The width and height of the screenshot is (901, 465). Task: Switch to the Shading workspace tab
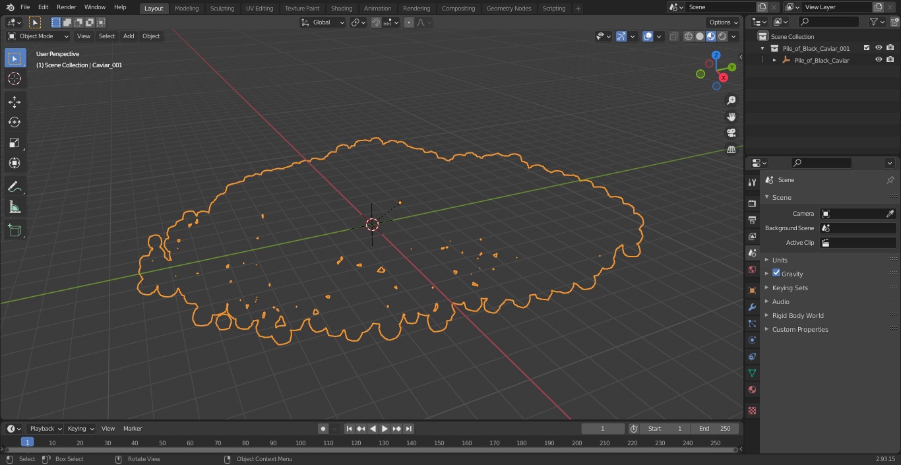click(342, 8)
